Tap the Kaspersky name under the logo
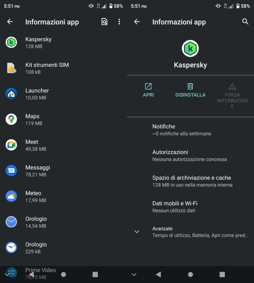 (190, 65)
